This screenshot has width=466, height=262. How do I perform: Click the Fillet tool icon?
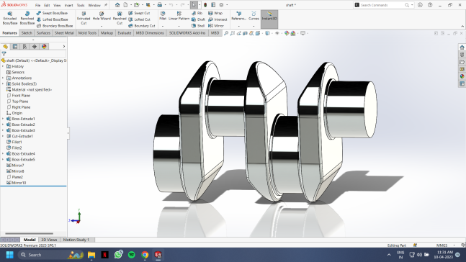163,16
